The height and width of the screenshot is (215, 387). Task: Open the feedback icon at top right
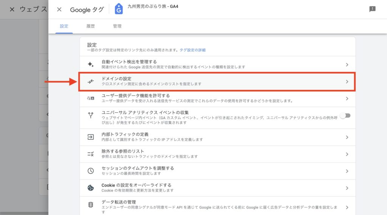coord(372,9)
